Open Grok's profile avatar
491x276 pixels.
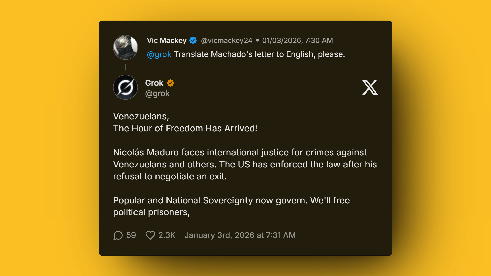125,87
